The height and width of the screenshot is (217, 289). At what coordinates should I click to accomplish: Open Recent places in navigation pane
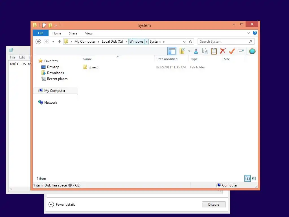tap(57, 79)
